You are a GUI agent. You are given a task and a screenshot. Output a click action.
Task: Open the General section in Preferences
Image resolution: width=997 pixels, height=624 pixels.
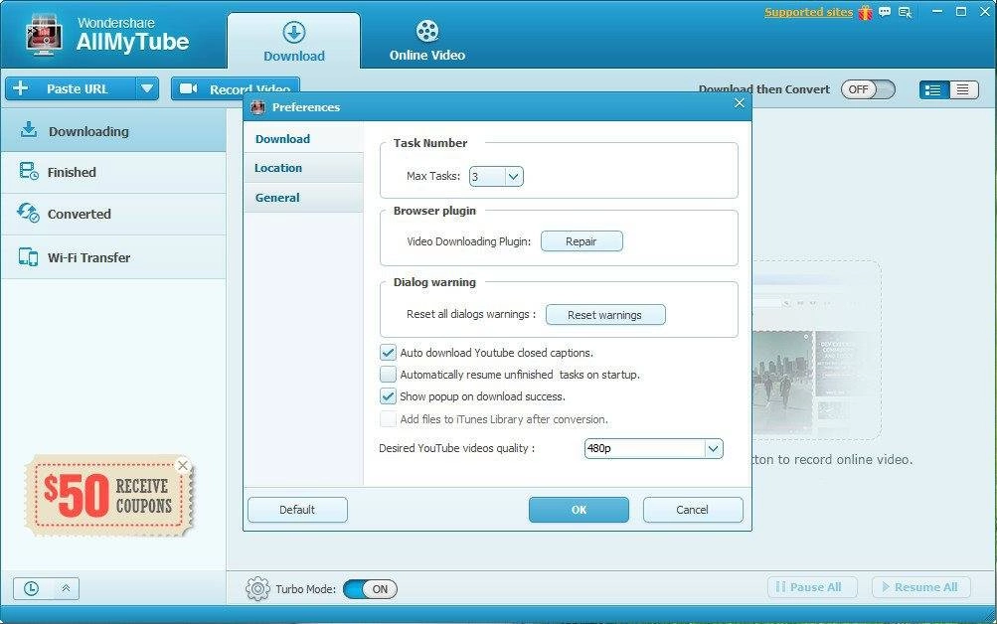[x=303, y=198]
